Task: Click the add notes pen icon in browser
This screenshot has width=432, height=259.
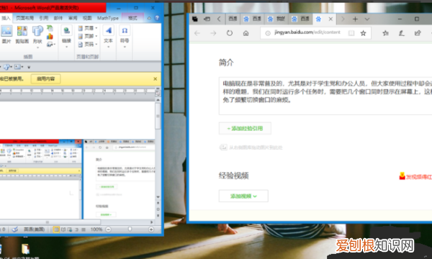Action: 402,33
